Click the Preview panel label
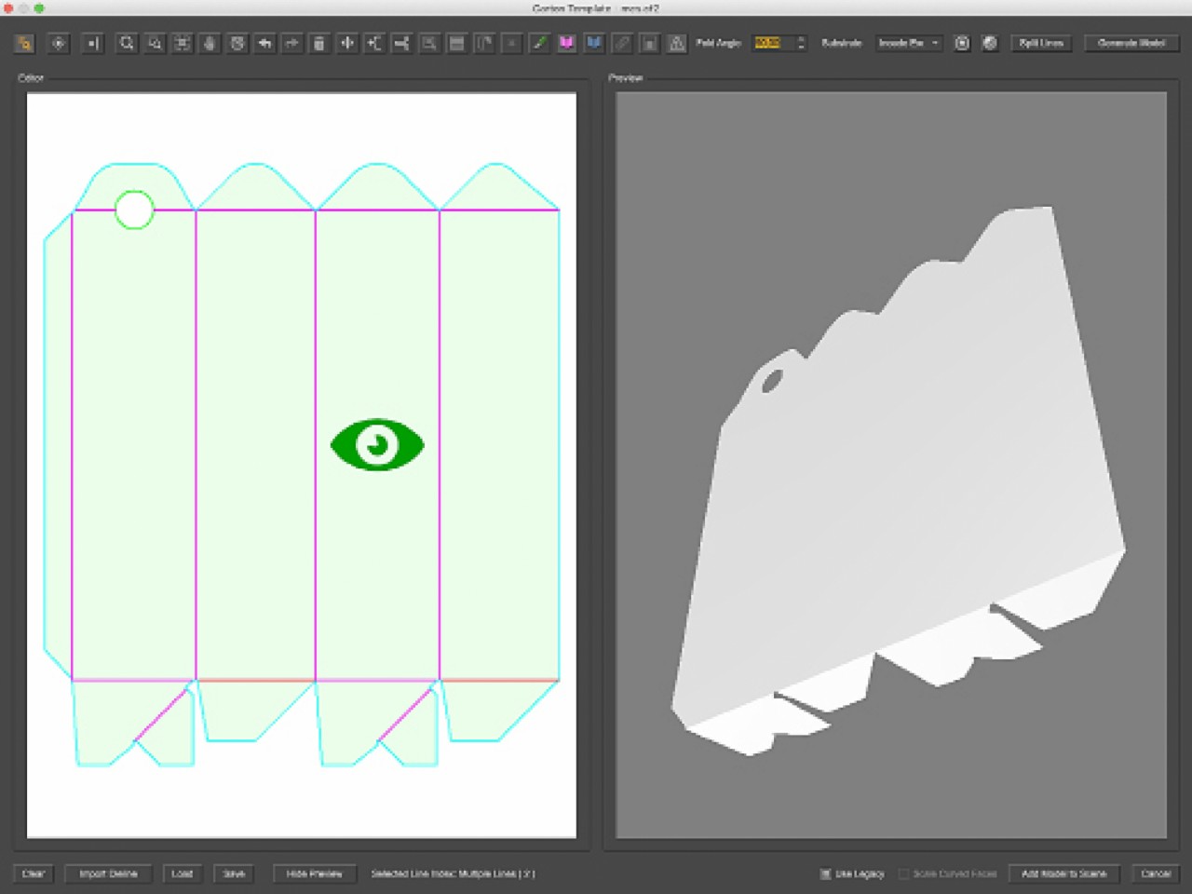The image size is (1192, 894). click(x=626, y=78)
